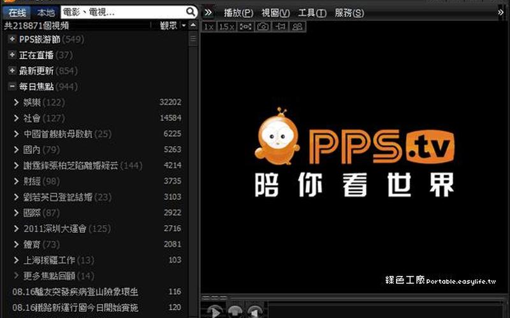510x318 pixels.
Task: Focus the 電影、電視 search box
Action: coord(124,12)
